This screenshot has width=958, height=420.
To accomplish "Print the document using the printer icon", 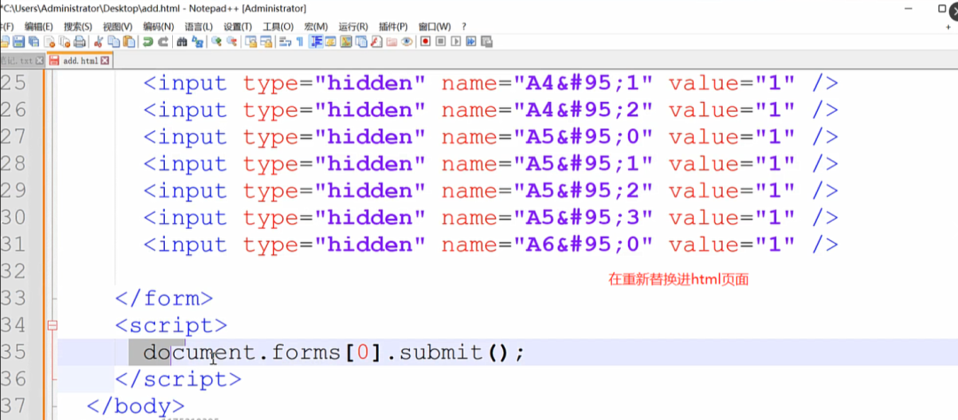I will [80, 42].
